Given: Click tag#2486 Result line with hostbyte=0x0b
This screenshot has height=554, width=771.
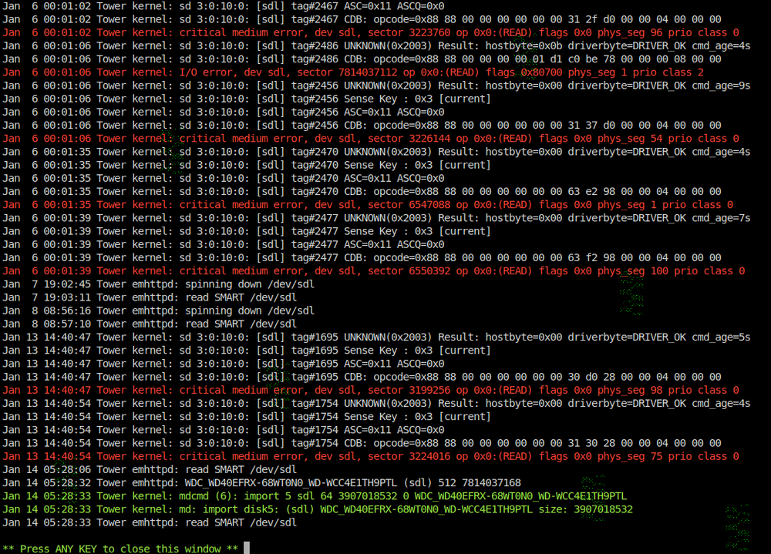Looking at the screenshot, I should coord(376,45).
